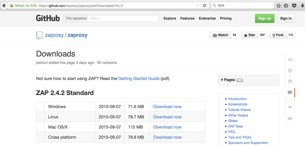
Task: Download now for Linux
Action: tap(167, 117)
